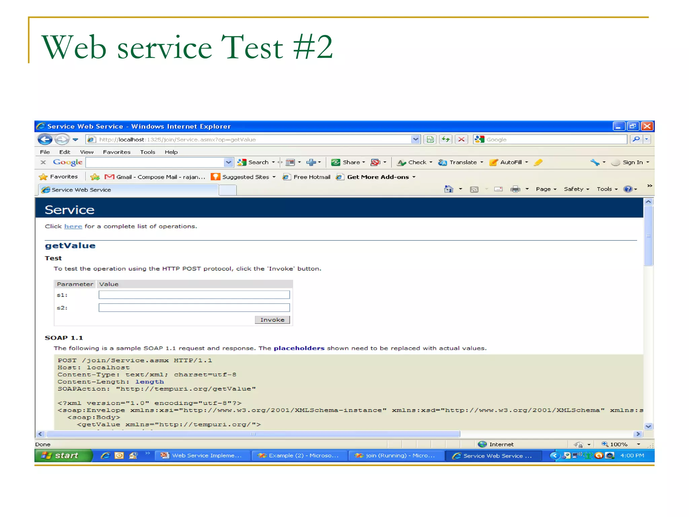Click the Read Mail icon
Image resolution: width=689 pixels, height=517 pixels.
[x=498, y=189]
